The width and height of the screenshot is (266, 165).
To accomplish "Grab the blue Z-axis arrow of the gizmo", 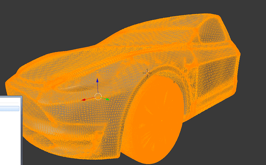I will 98,80.
